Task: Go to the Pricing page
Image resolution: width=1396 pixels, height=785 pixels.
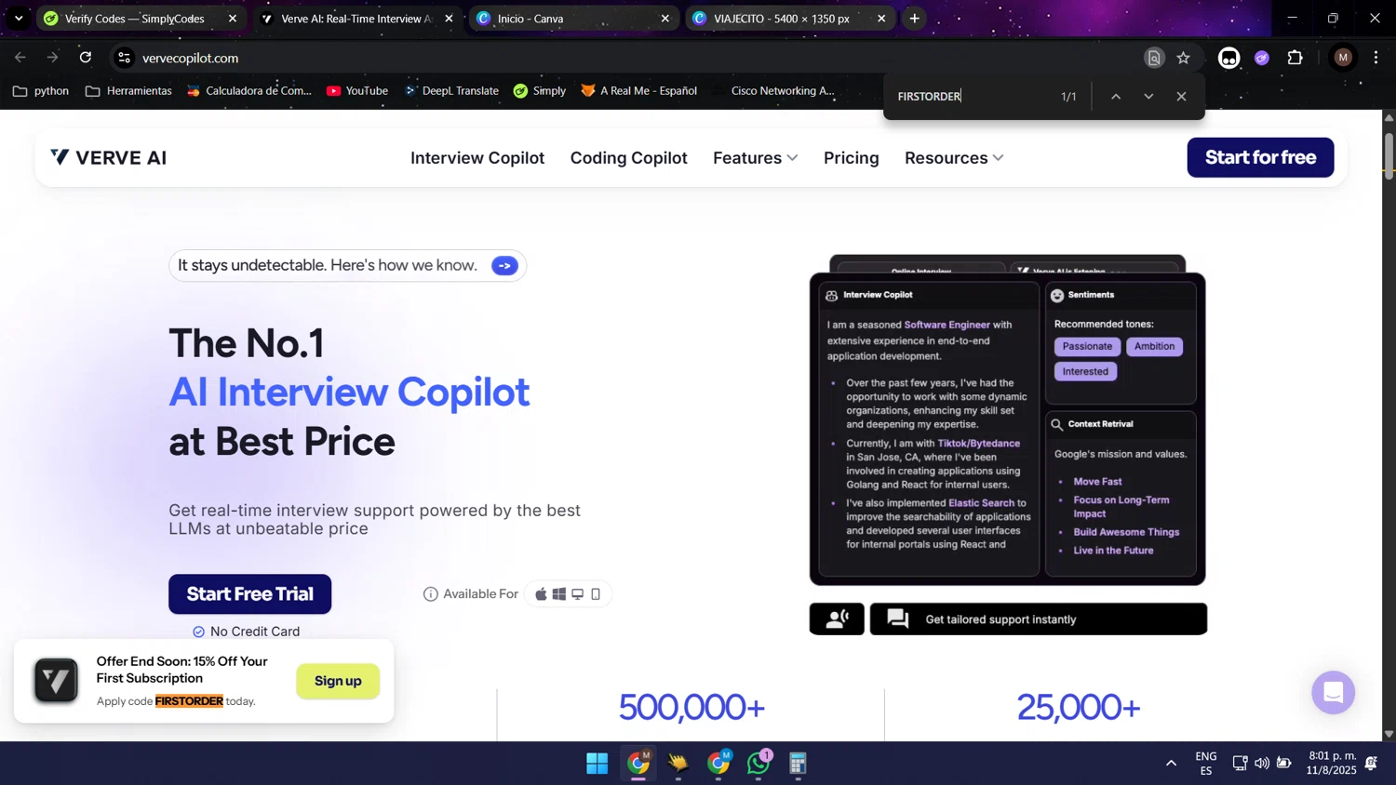Action: point(852,158)
